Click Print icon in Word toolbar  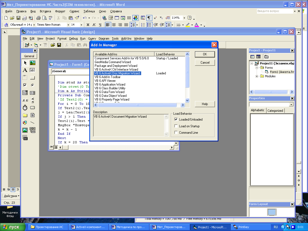pyautogui.click(x=38, y=18)
